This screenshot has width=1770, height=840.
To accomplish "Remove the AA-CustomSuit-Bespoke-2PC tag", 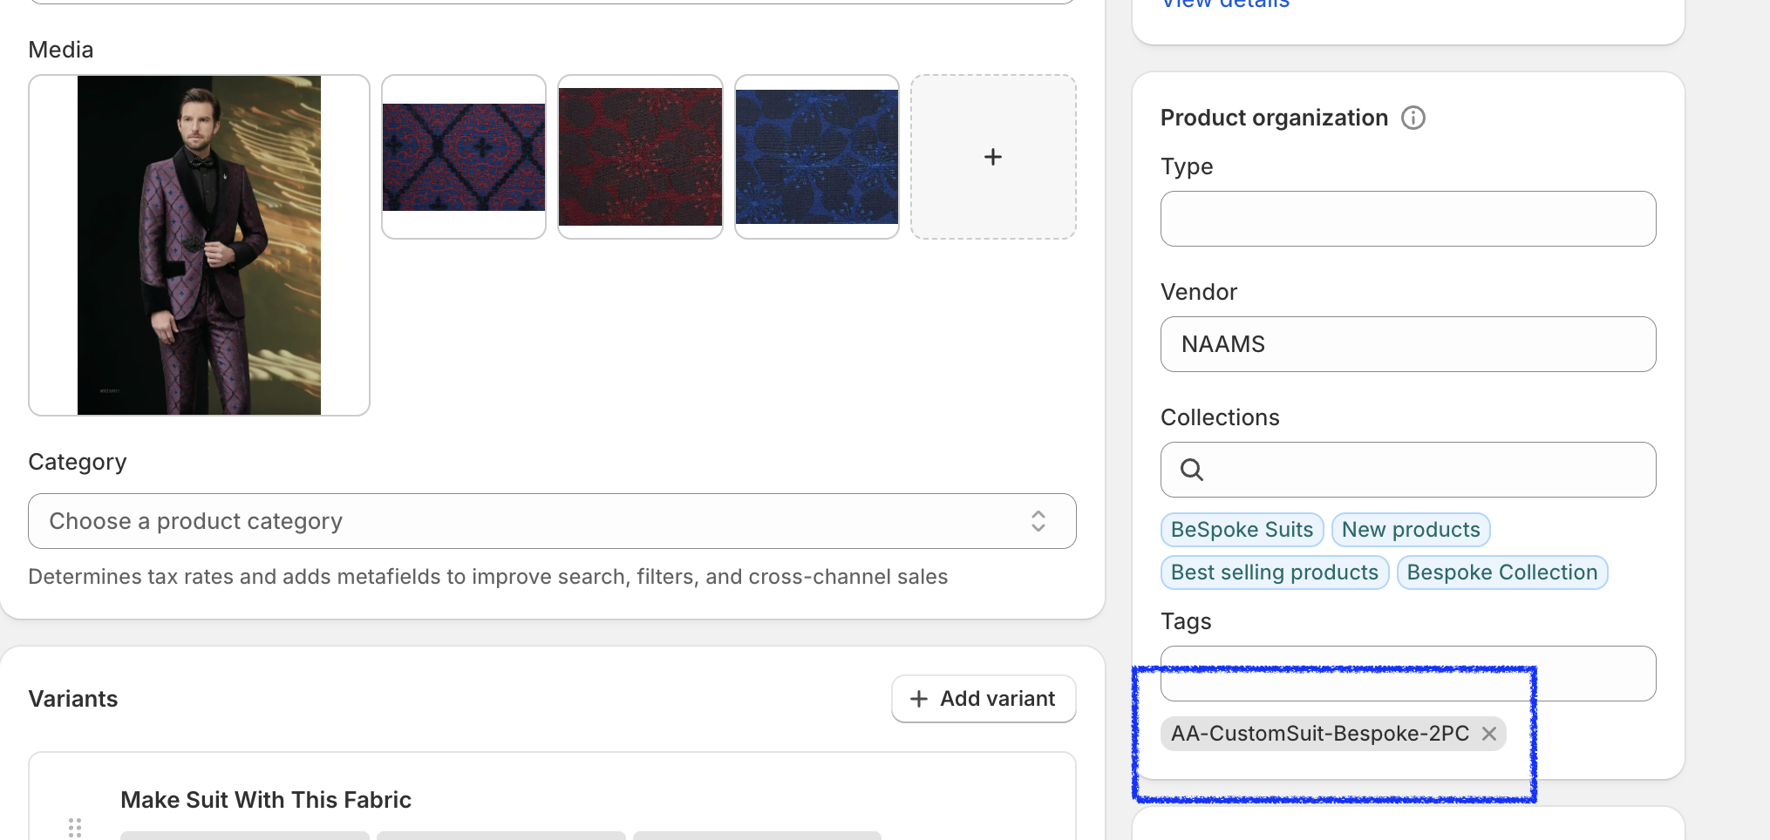I will 1489,734.
